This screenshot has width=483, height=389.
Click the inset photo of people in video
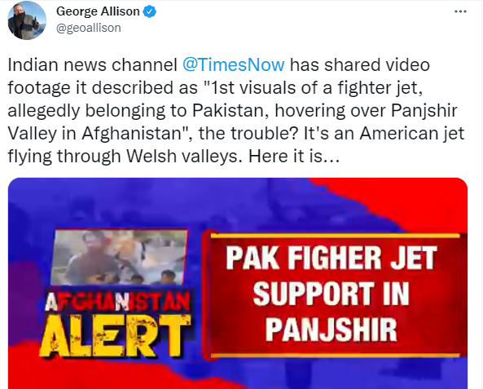119,257
